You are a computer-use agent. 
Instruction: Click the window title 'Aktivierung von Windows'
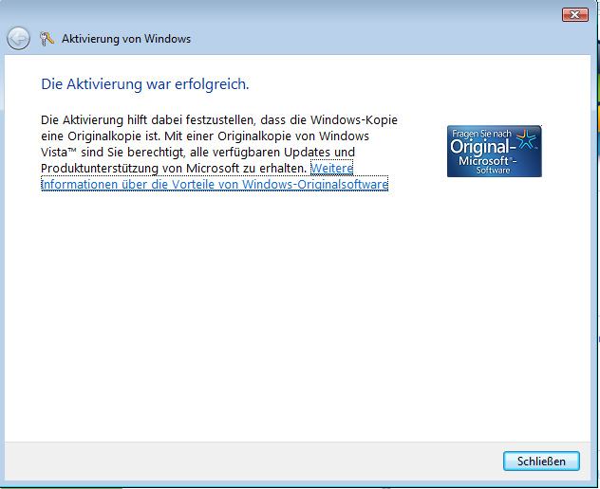(x=126, y=39)
